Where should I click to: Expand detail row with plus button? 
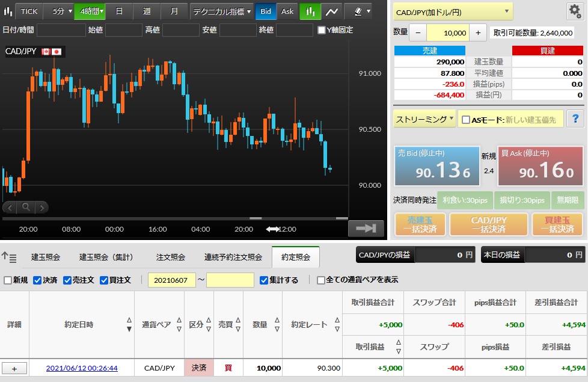(14, 369)
